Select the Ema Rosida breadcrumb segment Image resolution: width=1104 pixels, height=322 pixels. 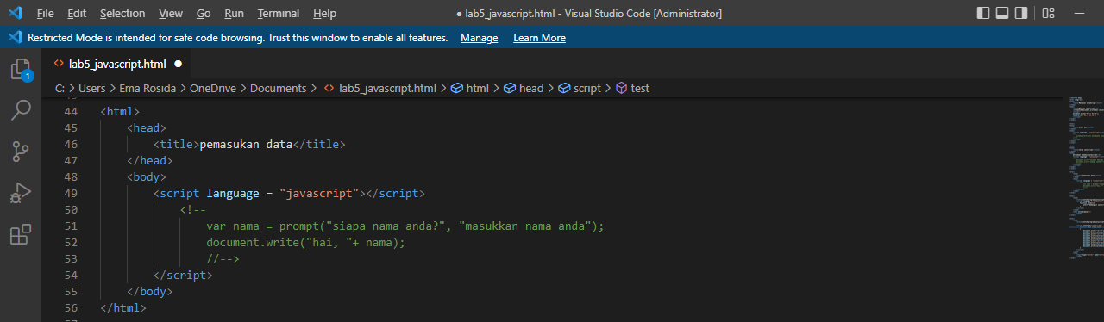pyautogui.click(x=147, y=88)
